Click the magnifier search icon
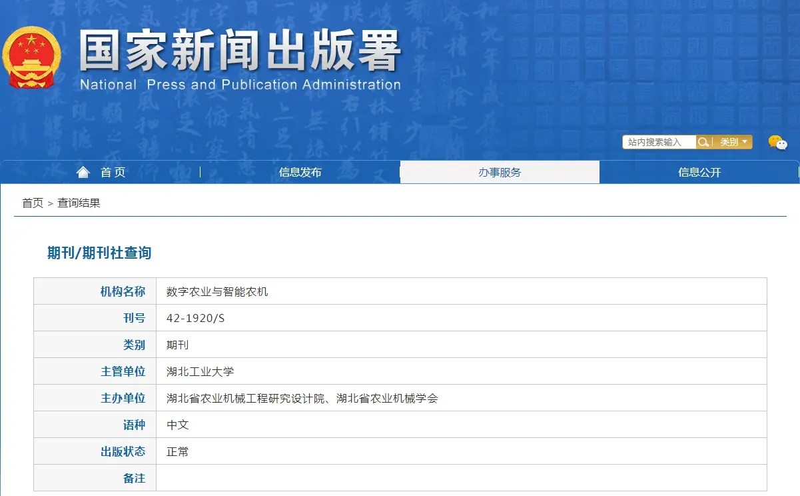 pos(703,141)
